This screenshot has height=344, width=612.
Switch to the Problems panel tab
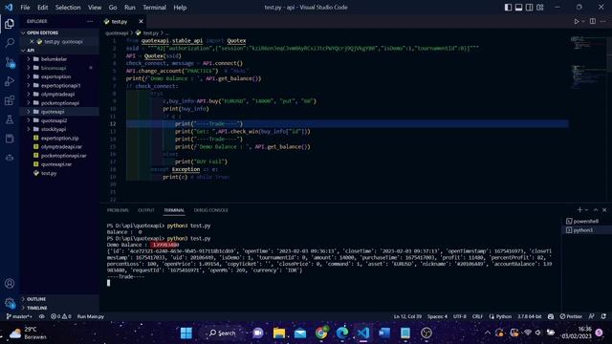point(118,210)
